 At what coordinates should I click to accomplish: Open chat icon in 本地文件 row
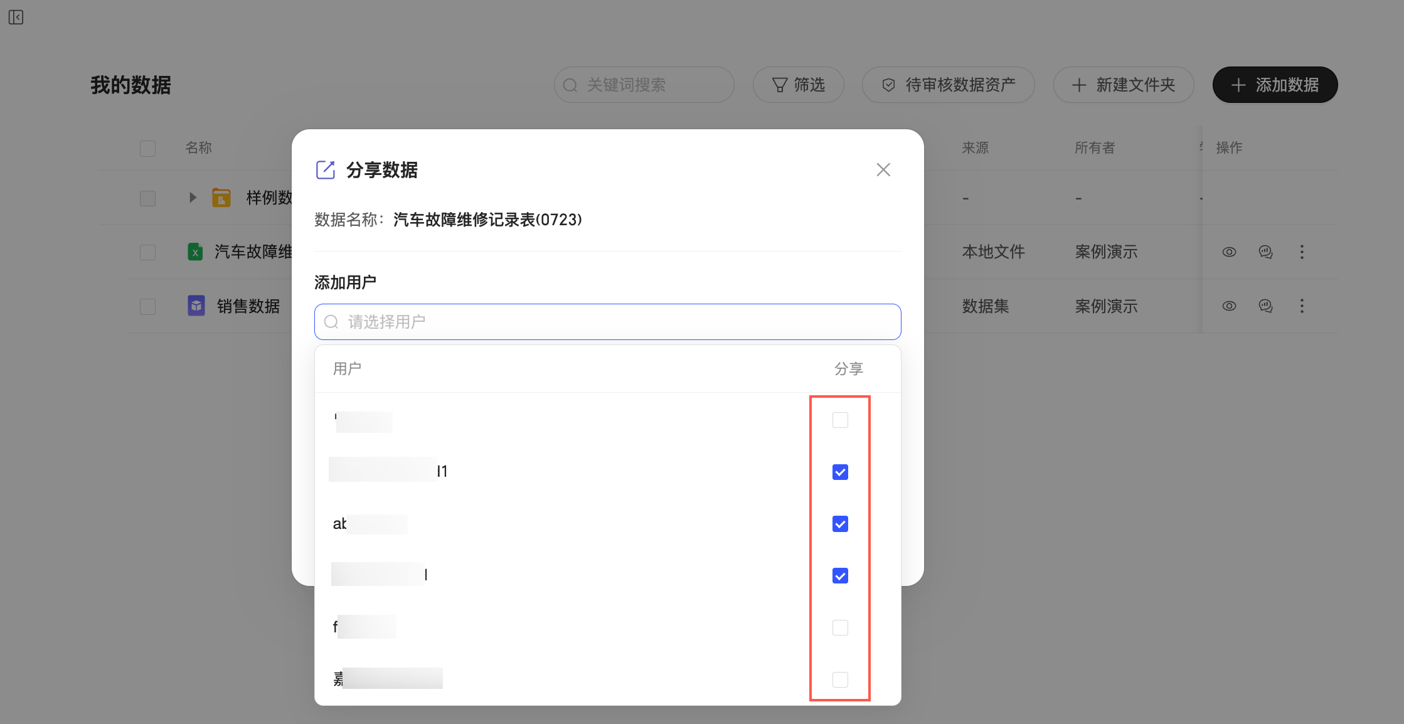coord(1265,252)
